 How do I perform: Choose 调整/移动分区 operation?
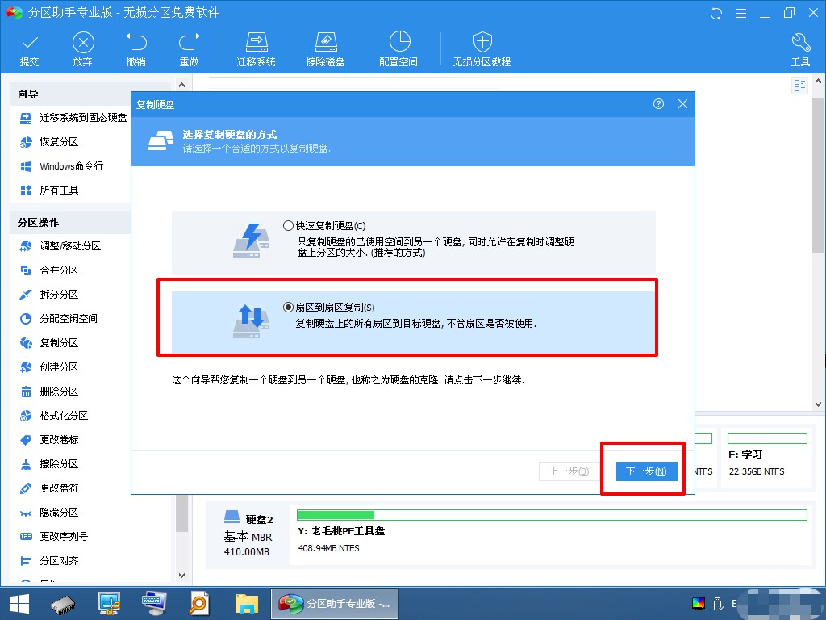60,246
